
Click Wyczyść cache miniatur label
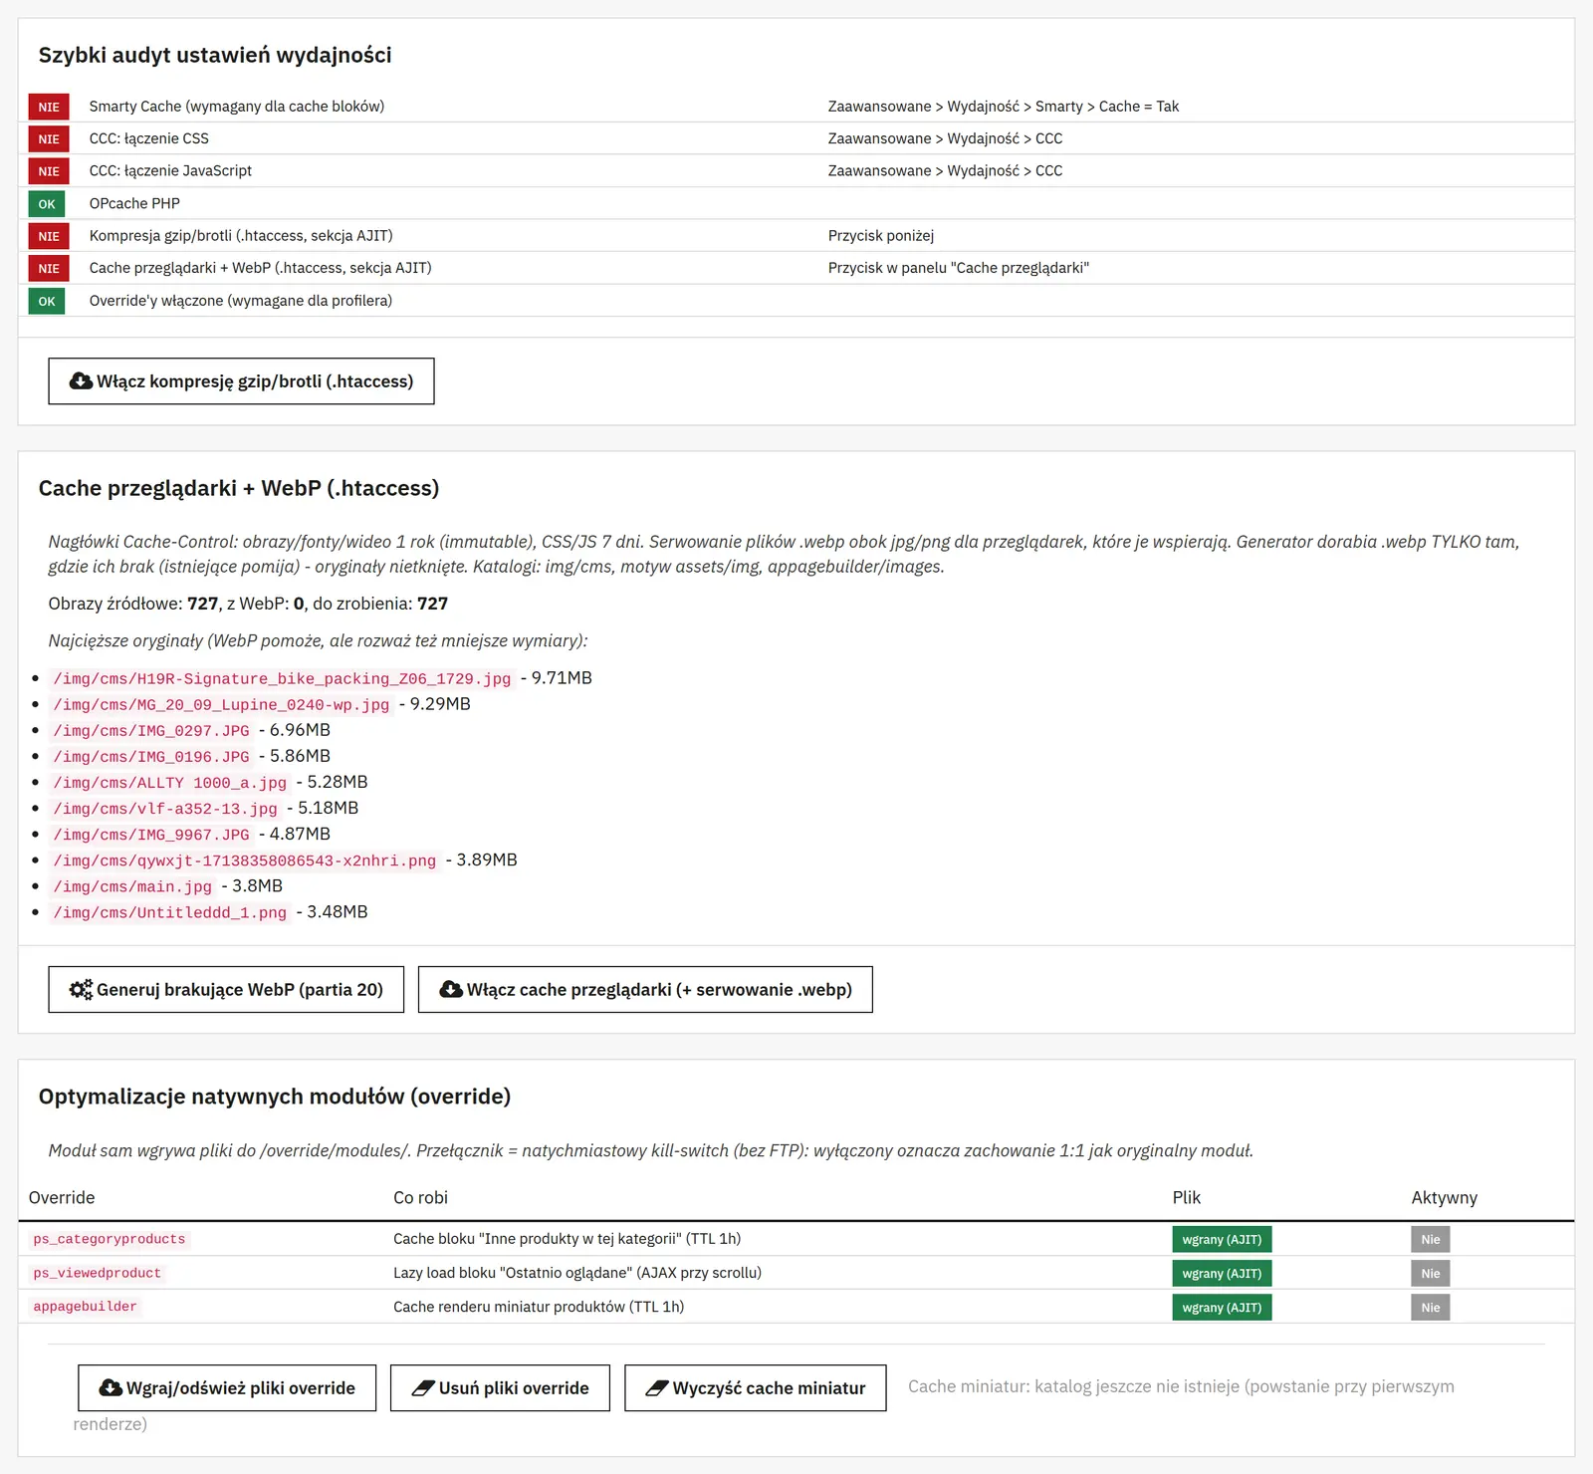pos(769,1388)
